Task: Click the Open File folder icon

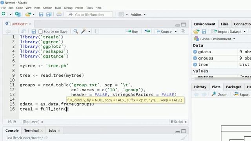Action: click(x=28, y=14)
